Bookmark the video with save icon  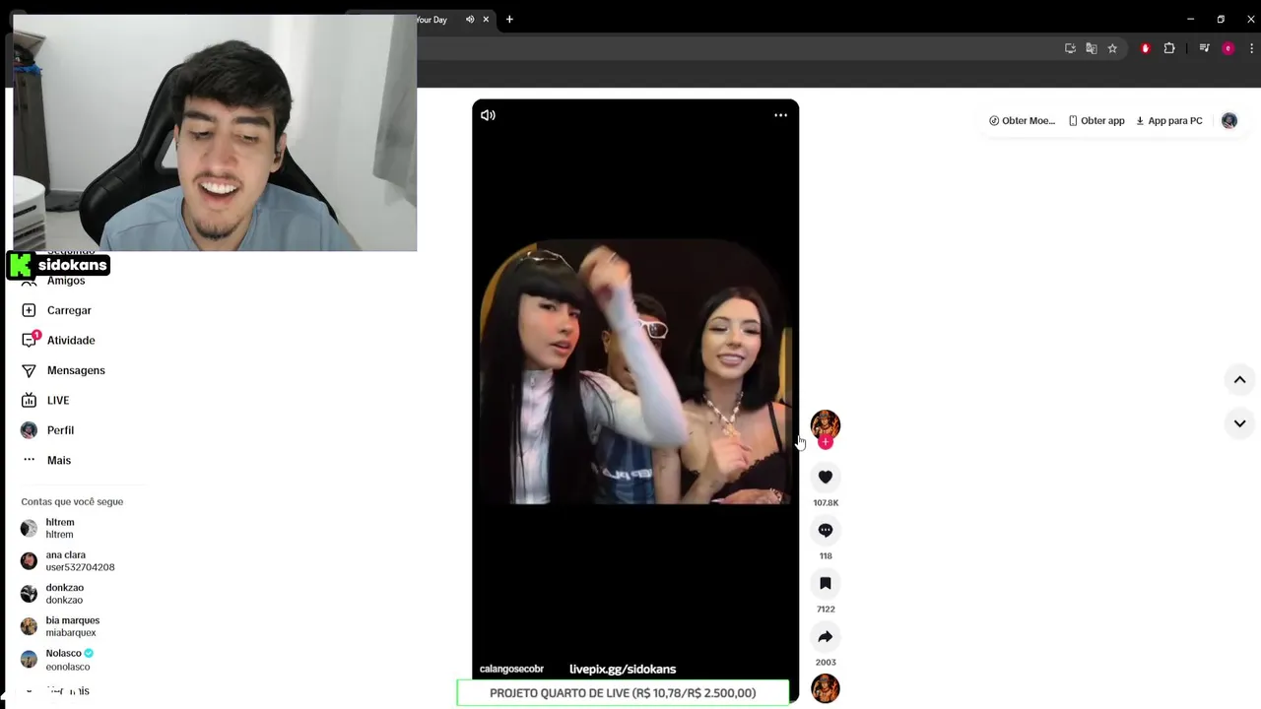(x=826, y=583)
